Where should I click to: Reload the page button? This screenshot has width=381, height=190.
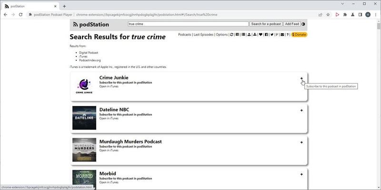[20, 15]
